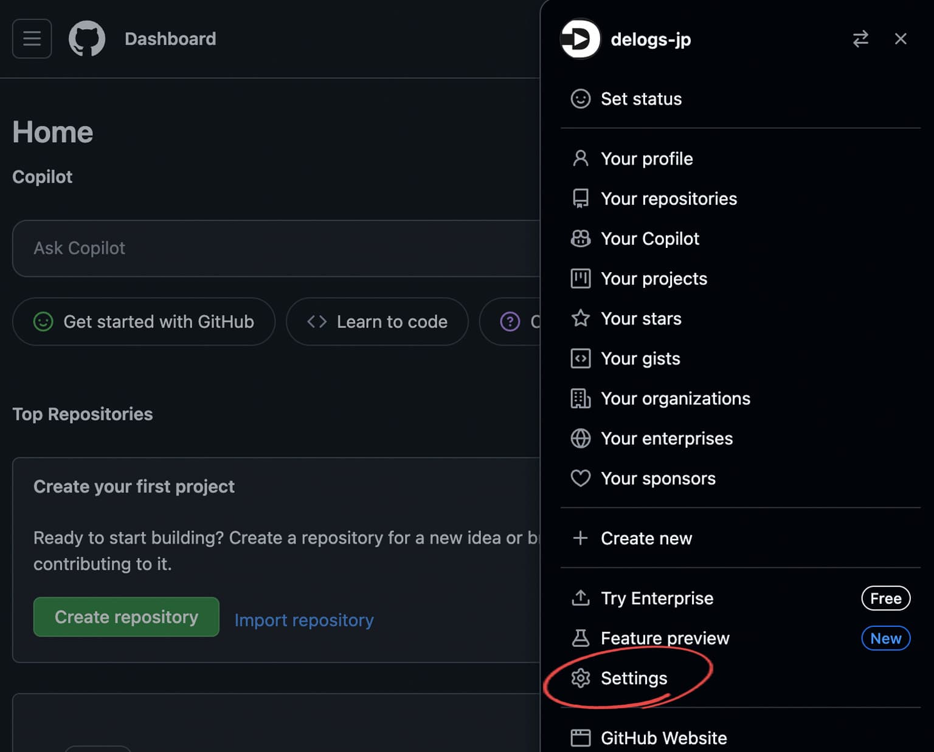Click the building icon beside Your organizations
The height and width of the screenshot is (752, 934).
coord(581,398)
